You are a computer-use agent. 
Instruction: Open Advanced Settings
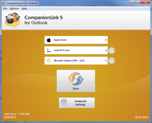click(77, 103)
